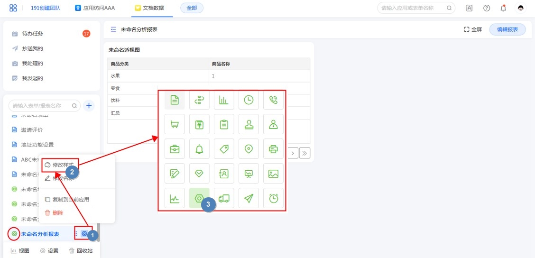535x258 pixels.
Task: Select the printer icon in icon grid
Action: [273, 149]
